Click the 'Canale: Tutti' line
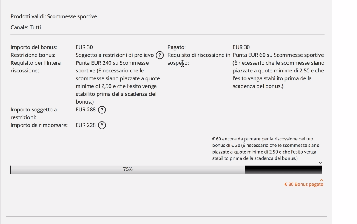This screenshot has width=357, height=224. (26, 27)
